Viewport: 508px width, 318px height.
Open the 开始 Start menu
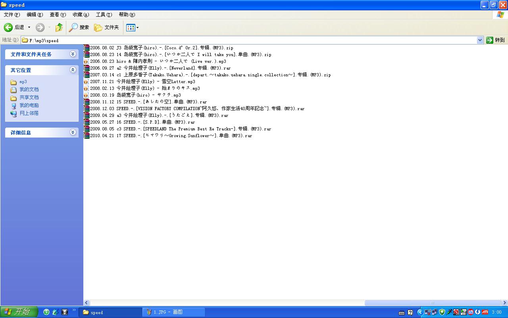[19, 312]
